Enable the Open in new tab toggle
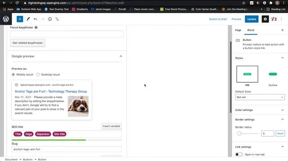 239,154
